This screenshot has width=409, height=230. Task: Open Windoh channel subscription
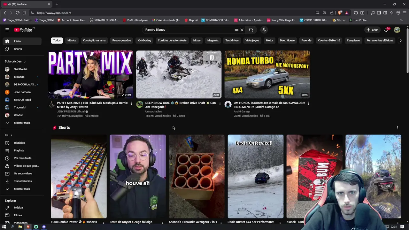coord(22,115)
